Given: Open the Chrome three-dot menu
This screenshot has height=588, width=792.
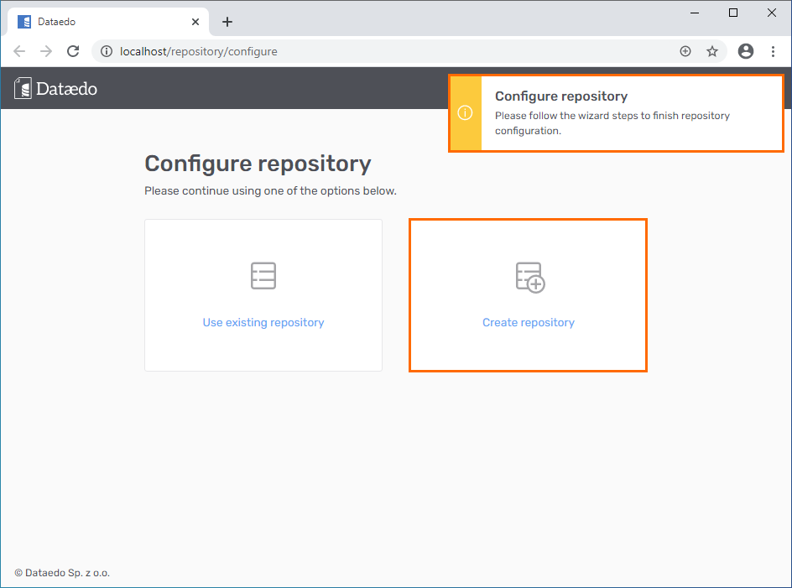Looking at the screenshot, I should tap(773, 51).
